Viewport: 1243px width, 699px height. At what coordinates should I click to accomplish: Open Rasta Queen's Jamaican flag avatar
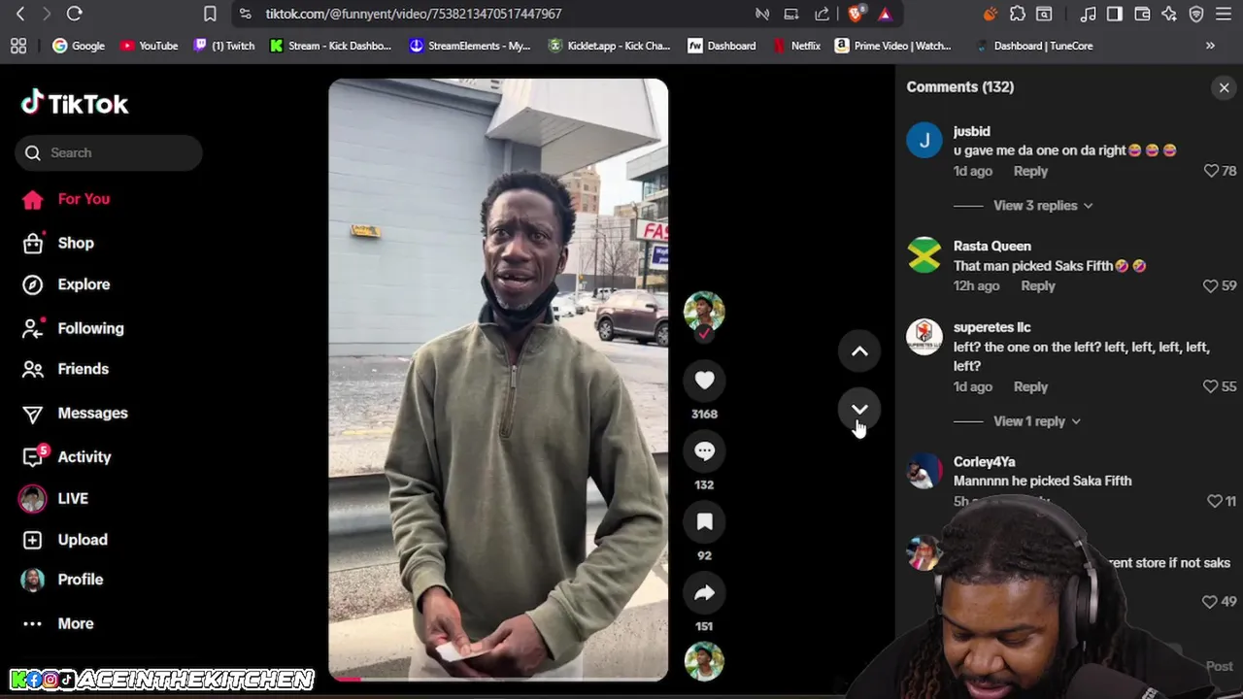coord(924,256)
